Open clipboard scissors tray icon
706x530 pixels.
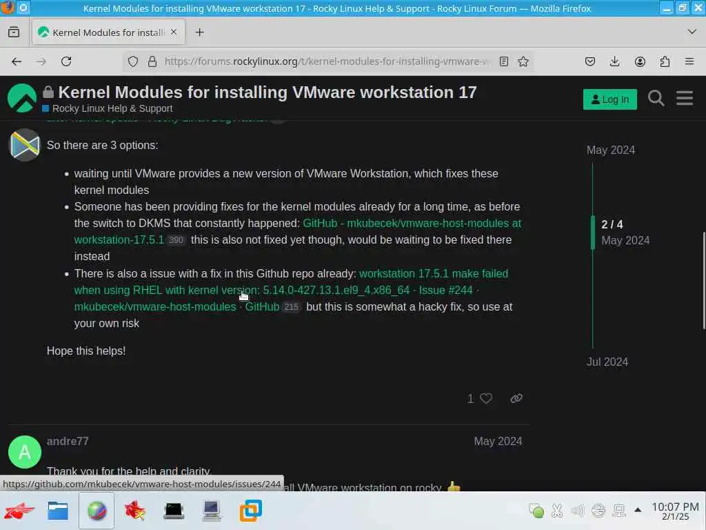[557, 510]
